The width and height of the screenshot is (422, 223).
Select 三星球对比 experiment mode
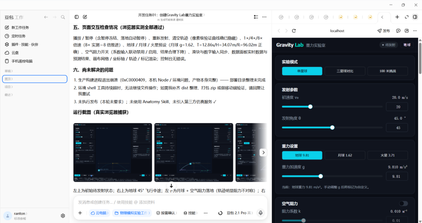pyautogui.click(x=345, y=71)
